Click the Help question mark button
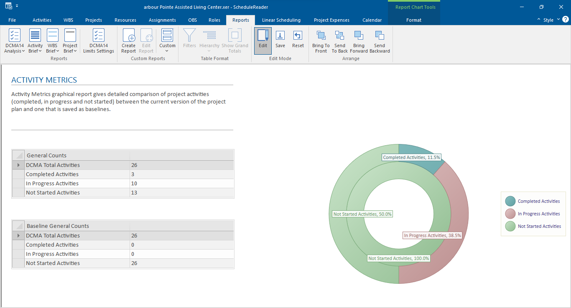The height and width of the screenshot is (308, 571). pyautogui.click(x=566, y=20)
